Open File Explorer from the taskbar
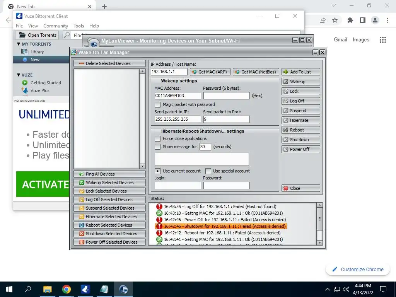This screenshot has width=396, height=297. point(47,289)
